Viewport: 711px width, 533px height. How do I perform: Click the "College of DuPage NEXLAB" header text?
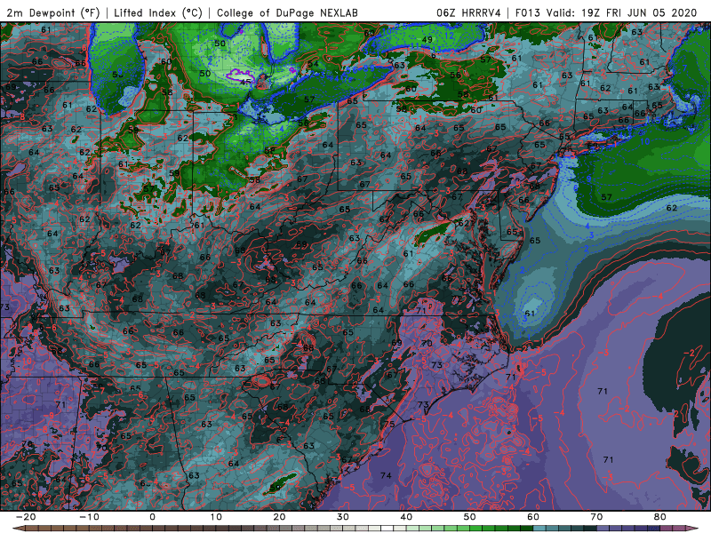click(x=287, y=12)
